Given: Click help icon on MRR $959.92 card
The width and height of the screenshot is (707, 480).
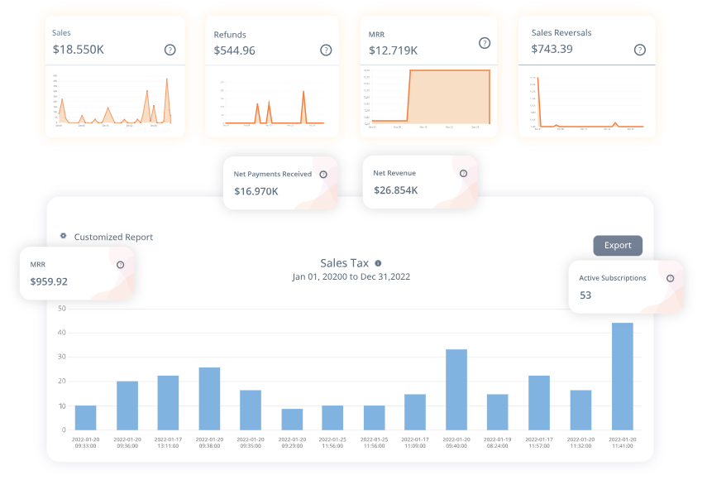Looking at the screenshot, I should point(121,265).
